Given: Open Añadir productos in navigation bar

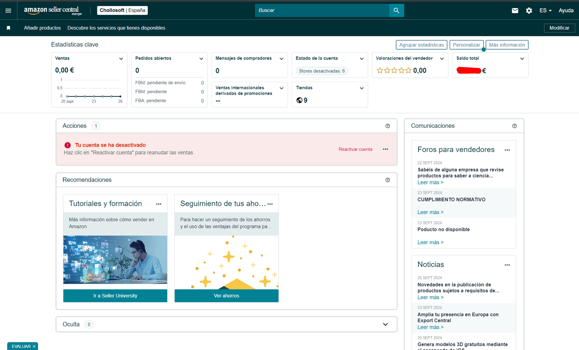Looking at the screenshot, I should point(42,28).
